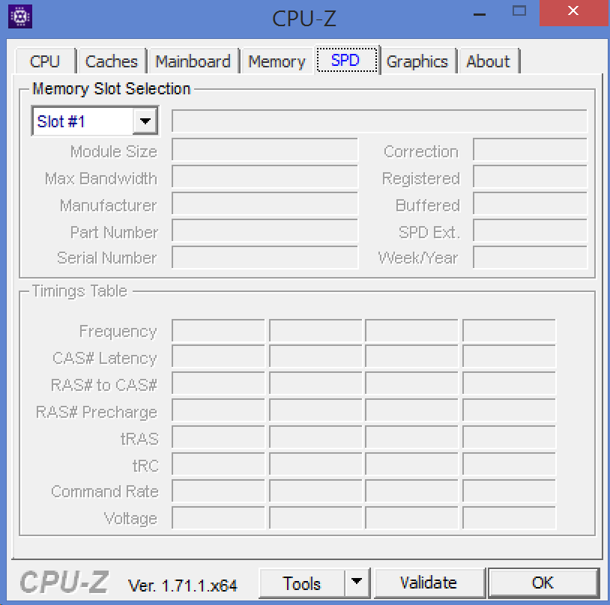The height and width of the screenshot is (605, 610).
Task: Click the 'Frequency' row label
Action: (118, 331)
